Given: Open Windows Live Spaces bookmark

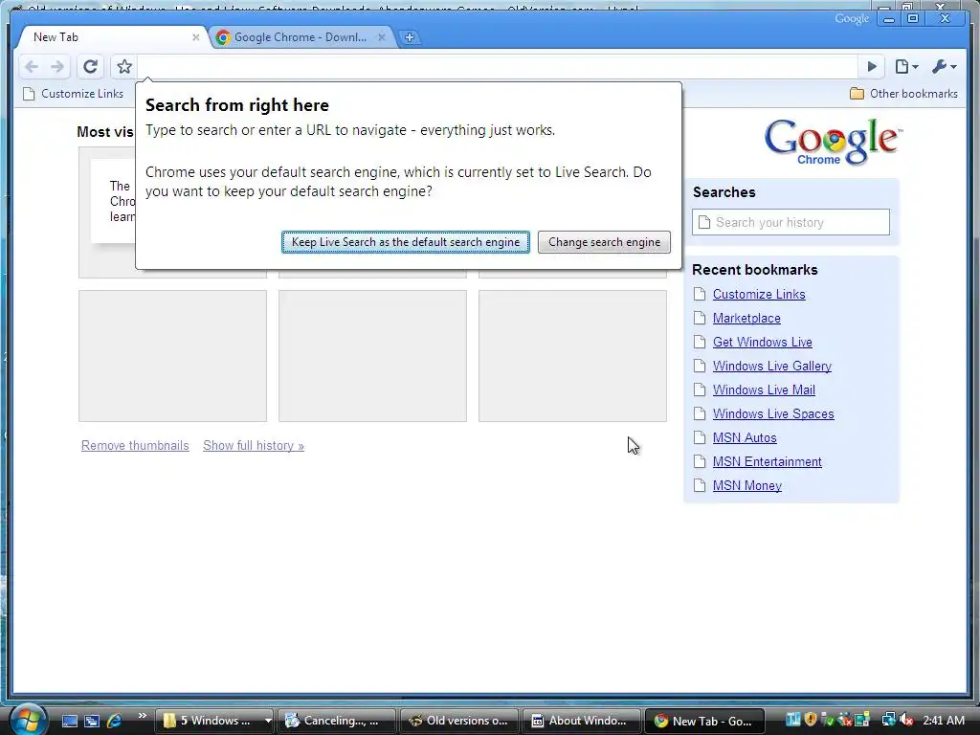Looking at the screenshot, I should tap(773, 413).
